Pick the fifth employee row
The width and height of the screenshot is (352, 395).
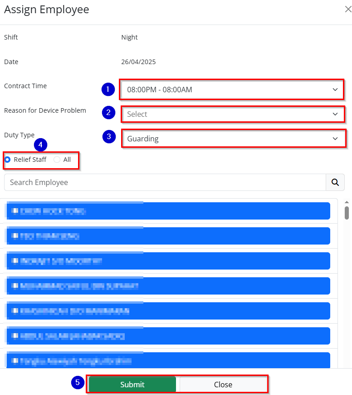tap(168, 311)
